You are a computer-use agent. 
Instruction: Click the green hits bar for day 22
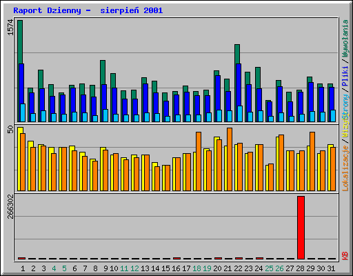coord(237,55)
